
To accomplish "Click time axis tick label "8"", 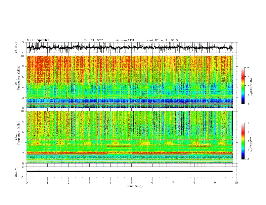I will click(194, 183).
